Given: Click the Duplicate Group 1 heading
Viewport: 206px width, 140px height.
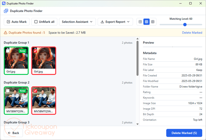Looking at the screenshot, I should tap(16, 43).
